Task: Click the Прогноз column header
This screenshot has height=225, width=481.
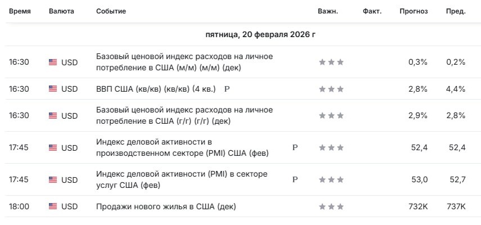Action: 414,11
